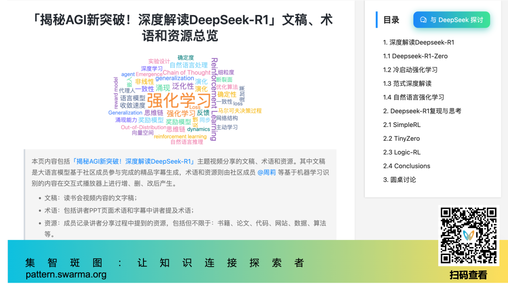Click the large 强化学习 word in cloud
Image resolution: width=508 pixels, height=286 pixels.
[179, 101]
